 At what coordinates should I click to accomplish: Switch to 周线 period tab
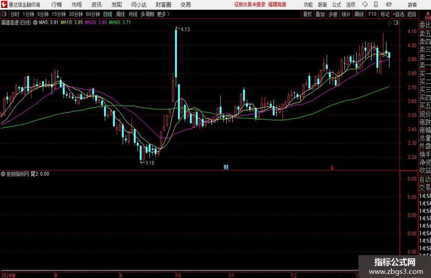click(120, 14)
